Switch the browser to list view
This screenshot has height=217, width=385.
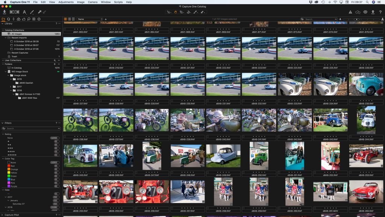coord(70,19)
